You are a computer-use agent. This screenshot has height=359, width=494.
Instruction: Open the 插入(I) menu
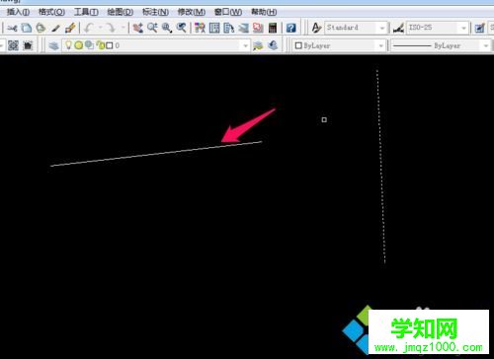point(18,12)
